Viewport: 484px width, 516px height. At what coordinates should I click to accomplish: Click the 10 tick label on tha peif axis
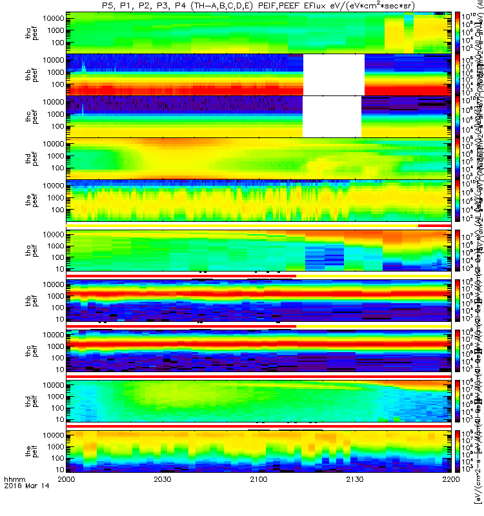[x=59, y=269]
